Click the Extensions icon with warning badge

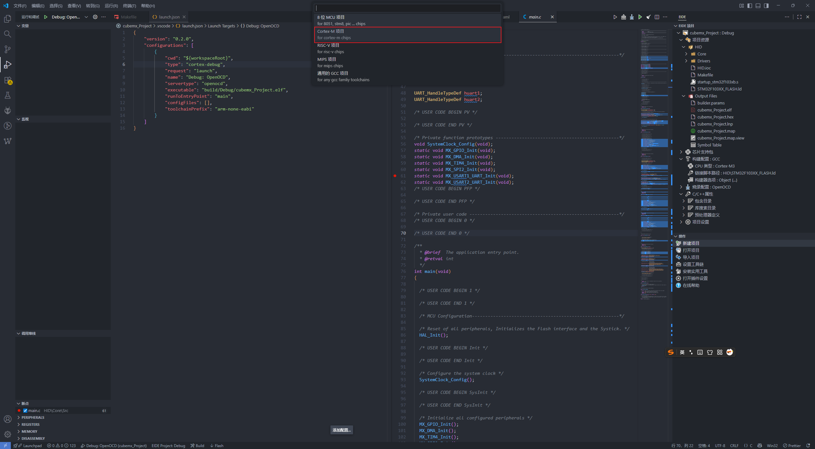point(8,80)
